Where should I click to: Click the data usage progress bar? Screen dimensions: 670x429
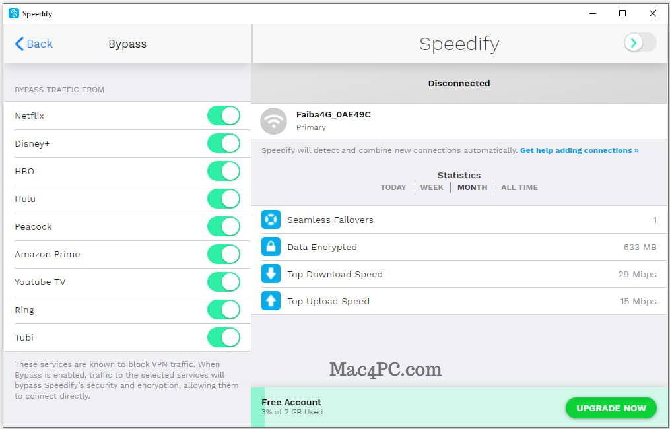pos(459,407)
